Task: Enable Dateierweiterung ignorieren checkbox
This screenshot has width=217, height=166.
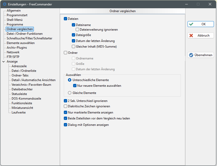Action: click(77, 30)
